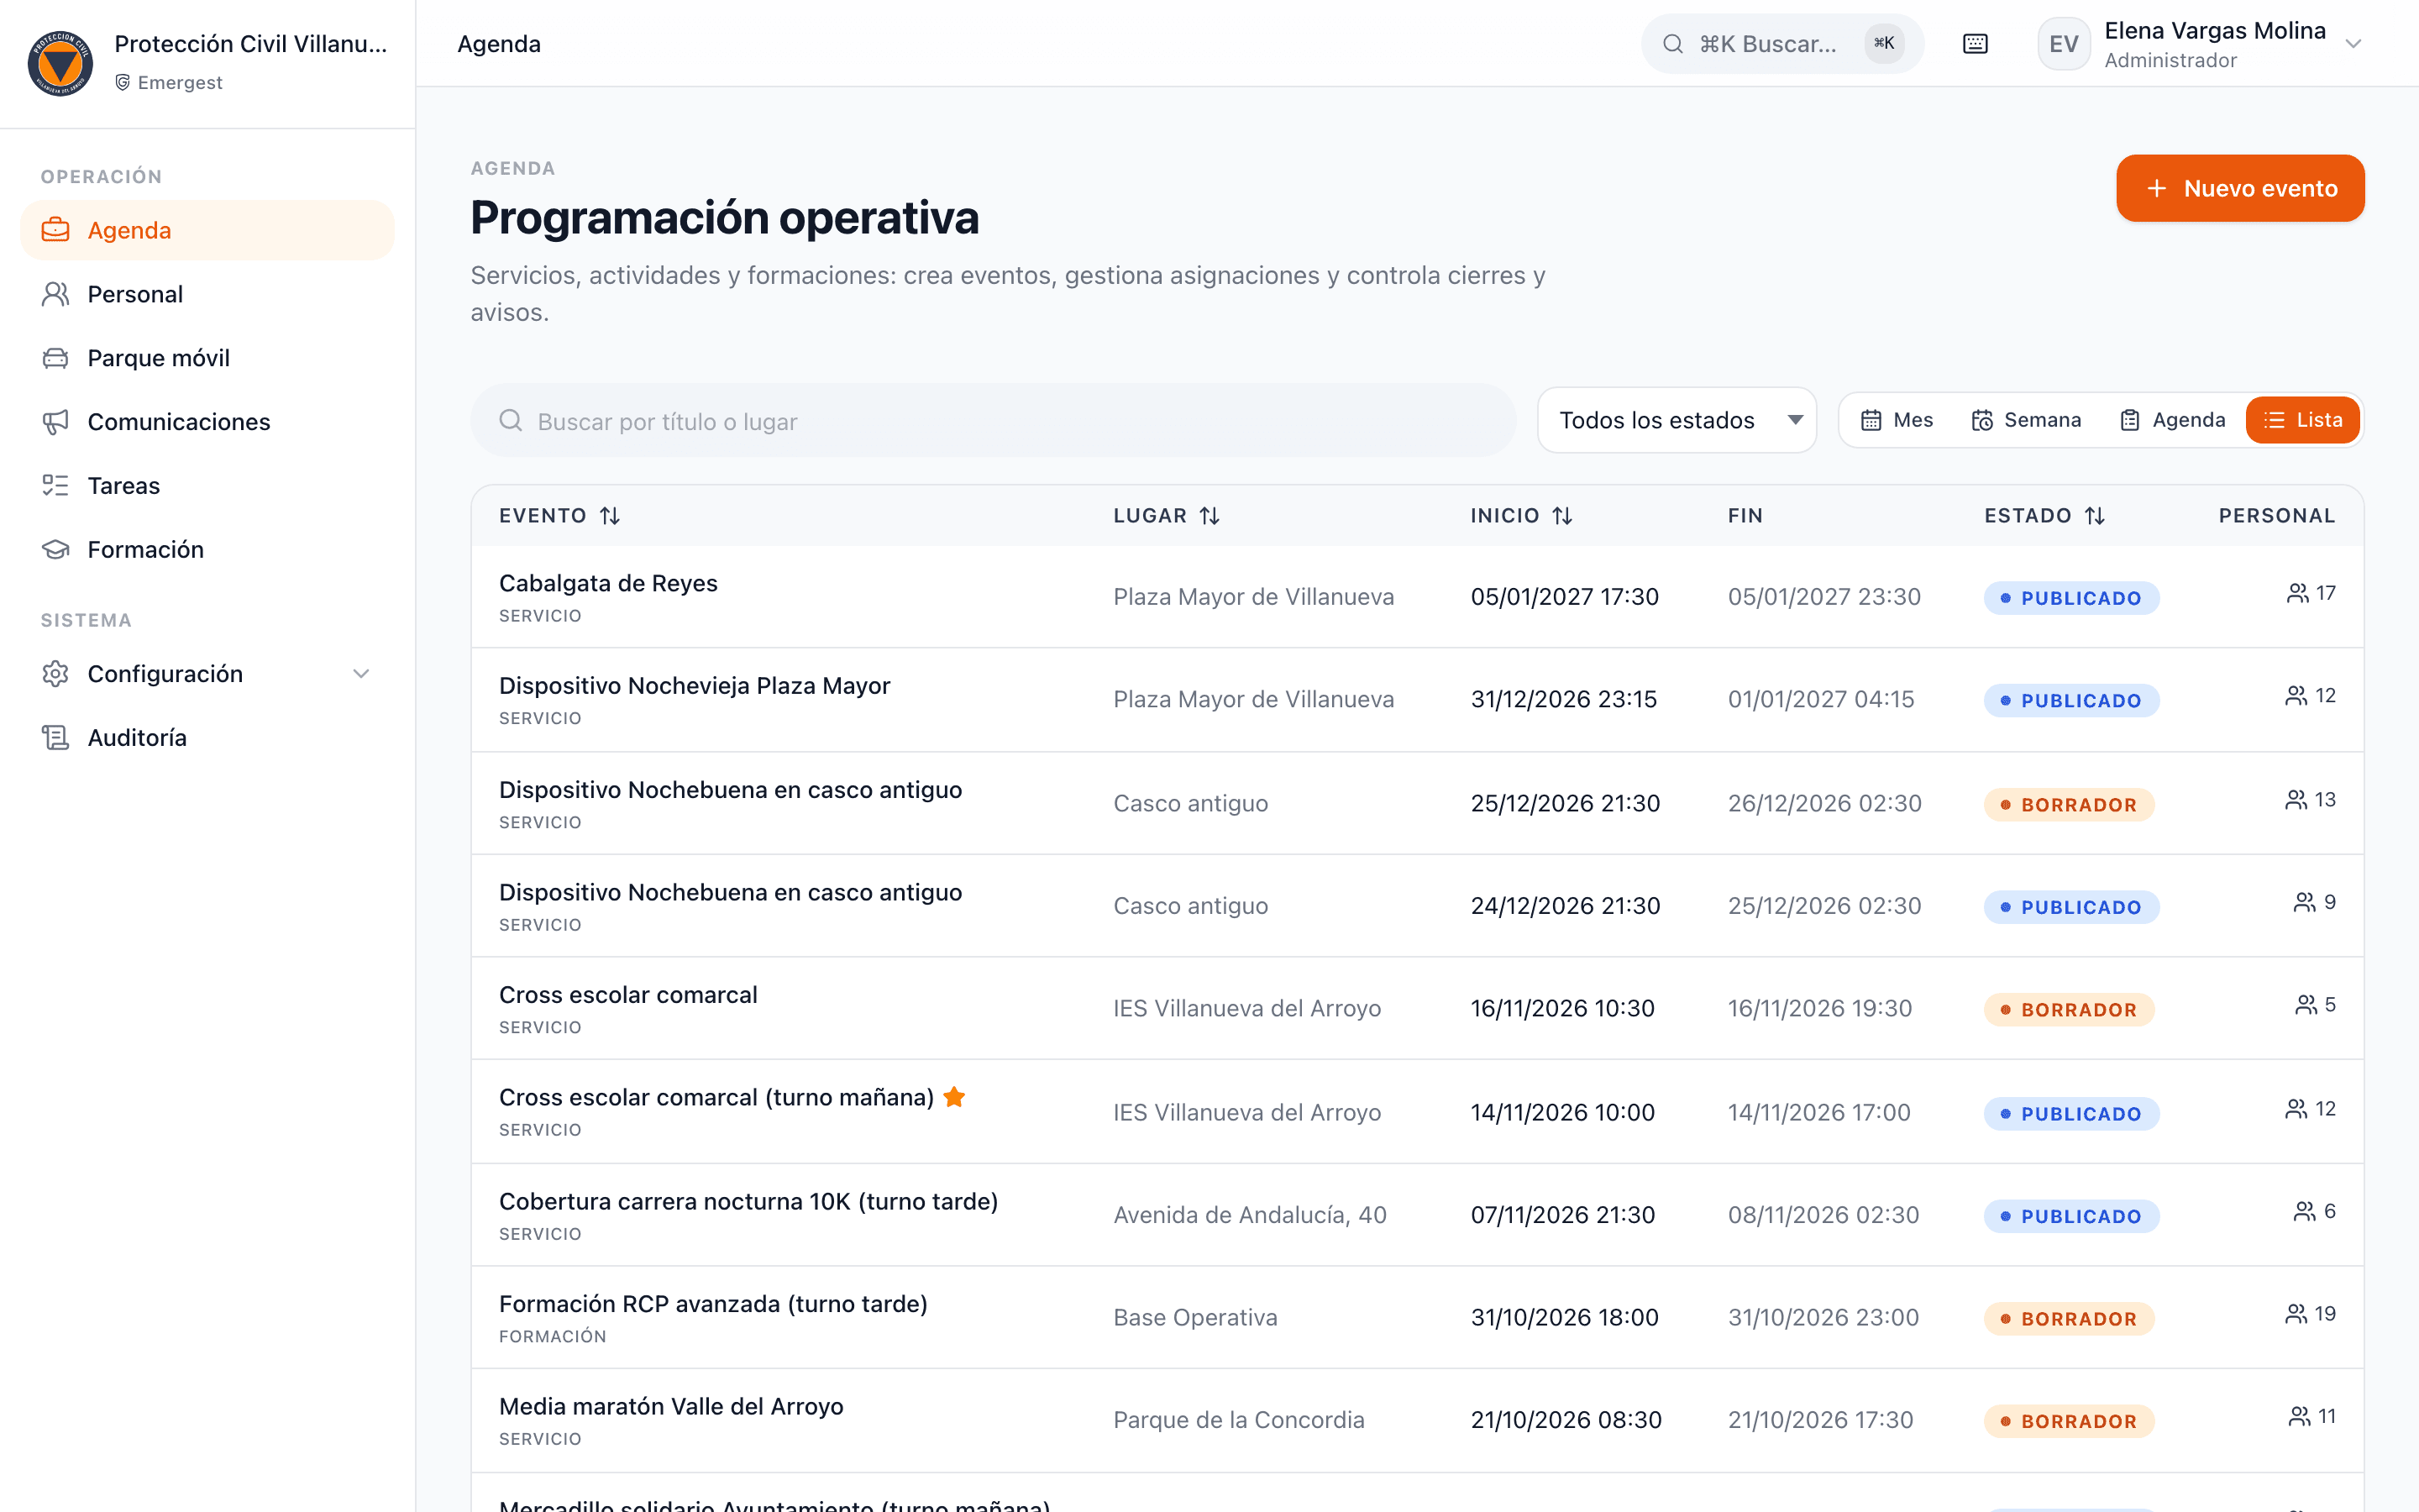
Task: Switch to the Mes calendar view
Action: click(1897, 420)
